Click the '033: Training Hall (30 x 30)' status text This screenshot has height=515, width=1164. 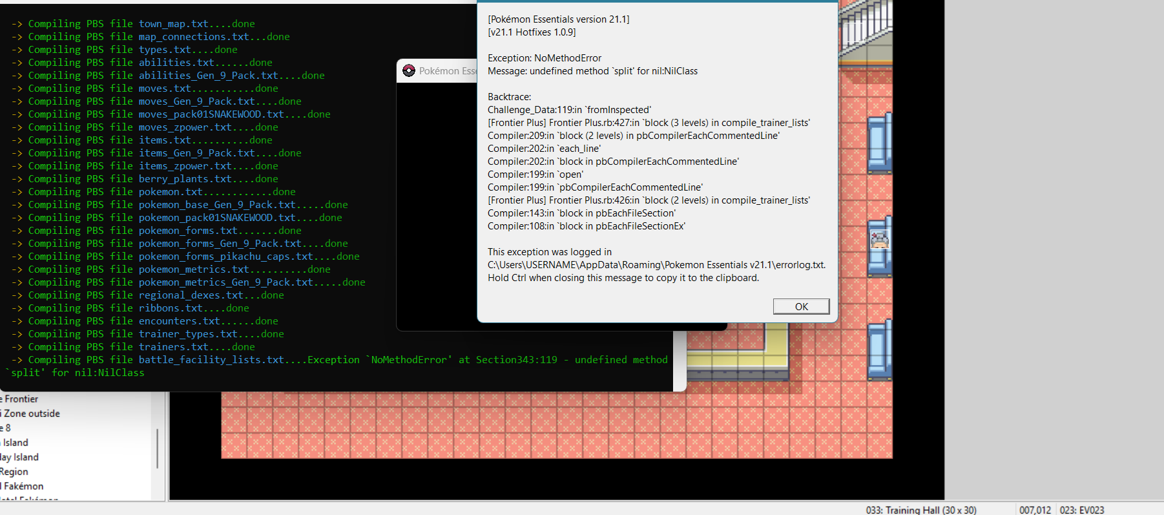pos(921,510)
